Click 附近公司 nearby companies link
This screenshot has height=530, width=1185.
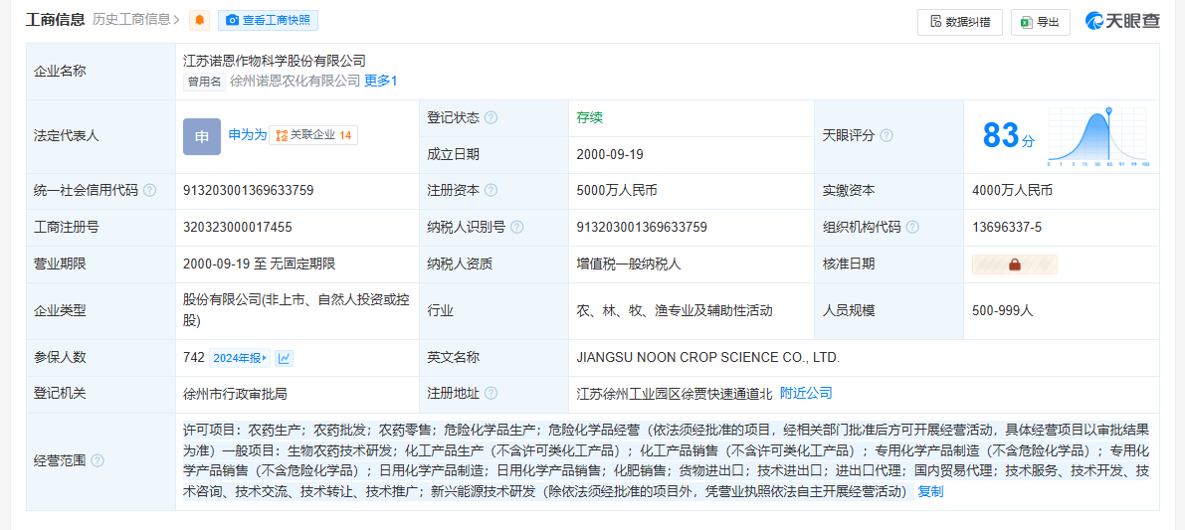point(806,393)
